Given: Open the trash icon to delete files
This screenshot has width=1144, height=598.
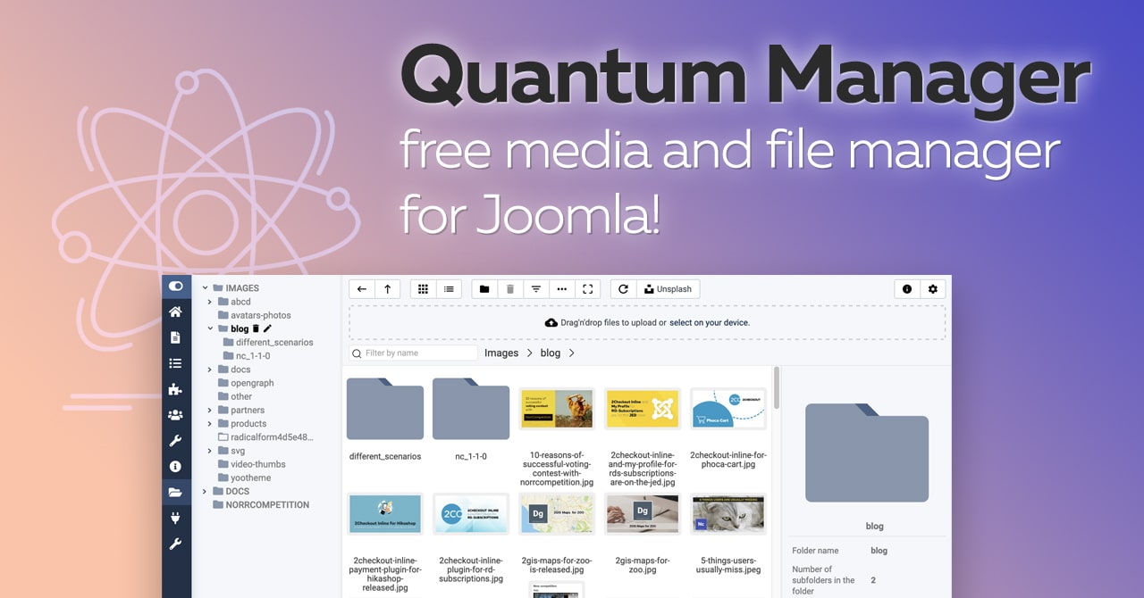Looking at the screenshot, I should [x=509, y=288].
